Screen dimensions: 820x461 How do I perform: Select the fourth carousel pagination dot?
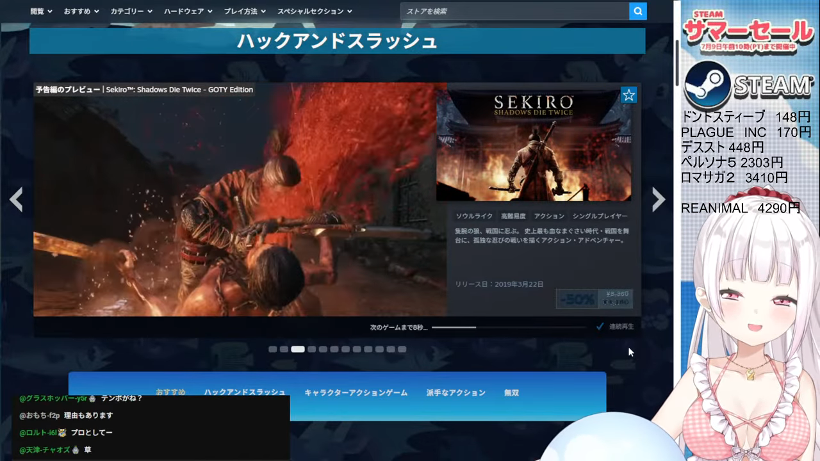311,349
